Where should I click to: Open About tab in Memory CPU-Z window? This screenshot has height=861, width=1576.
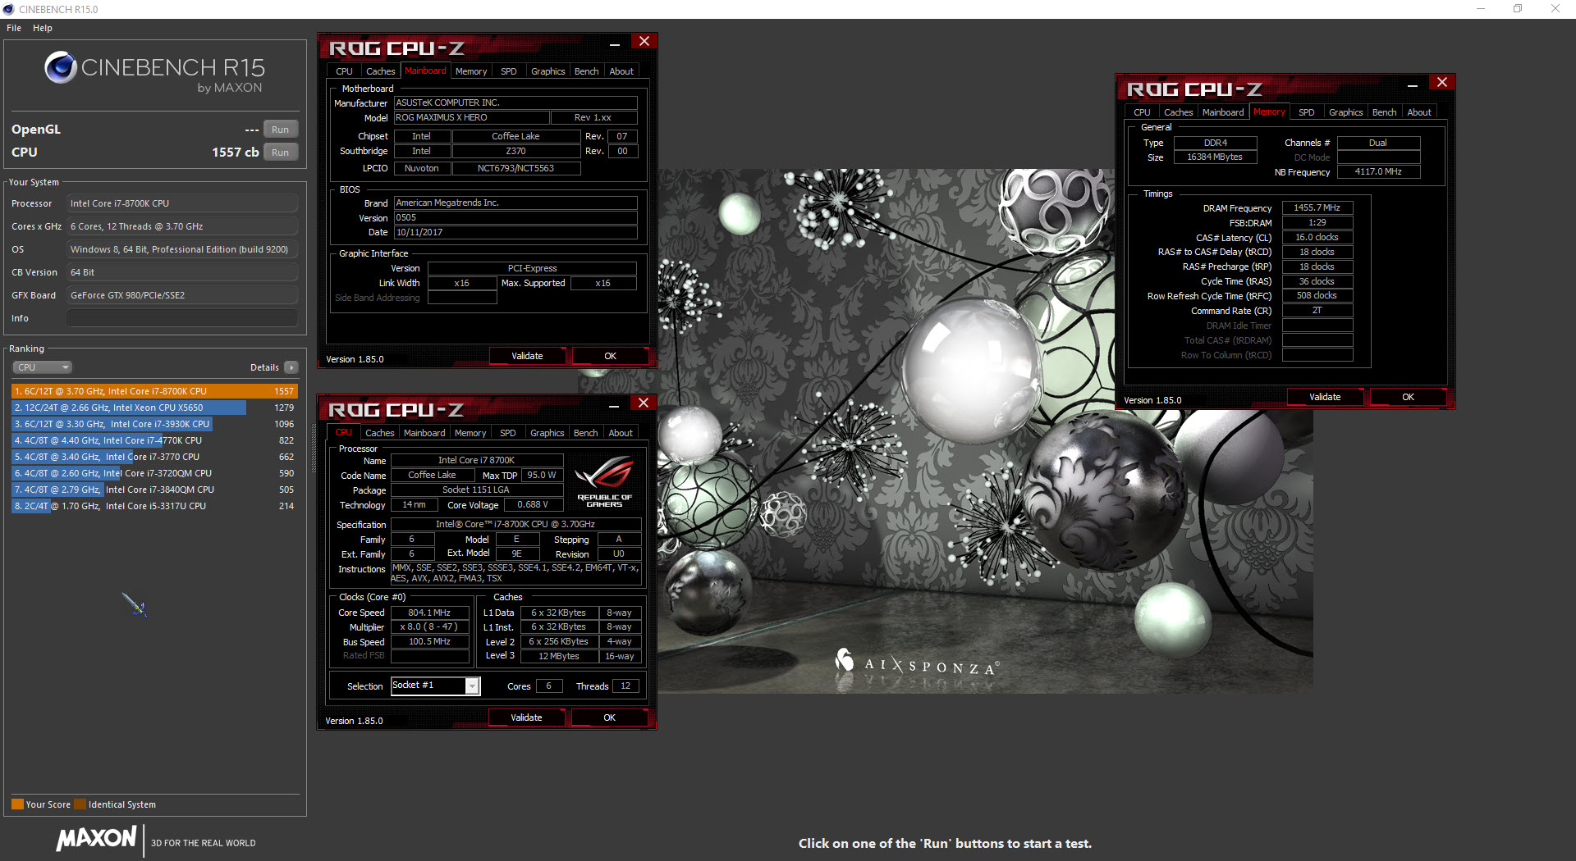click(x=1419, y=112)
